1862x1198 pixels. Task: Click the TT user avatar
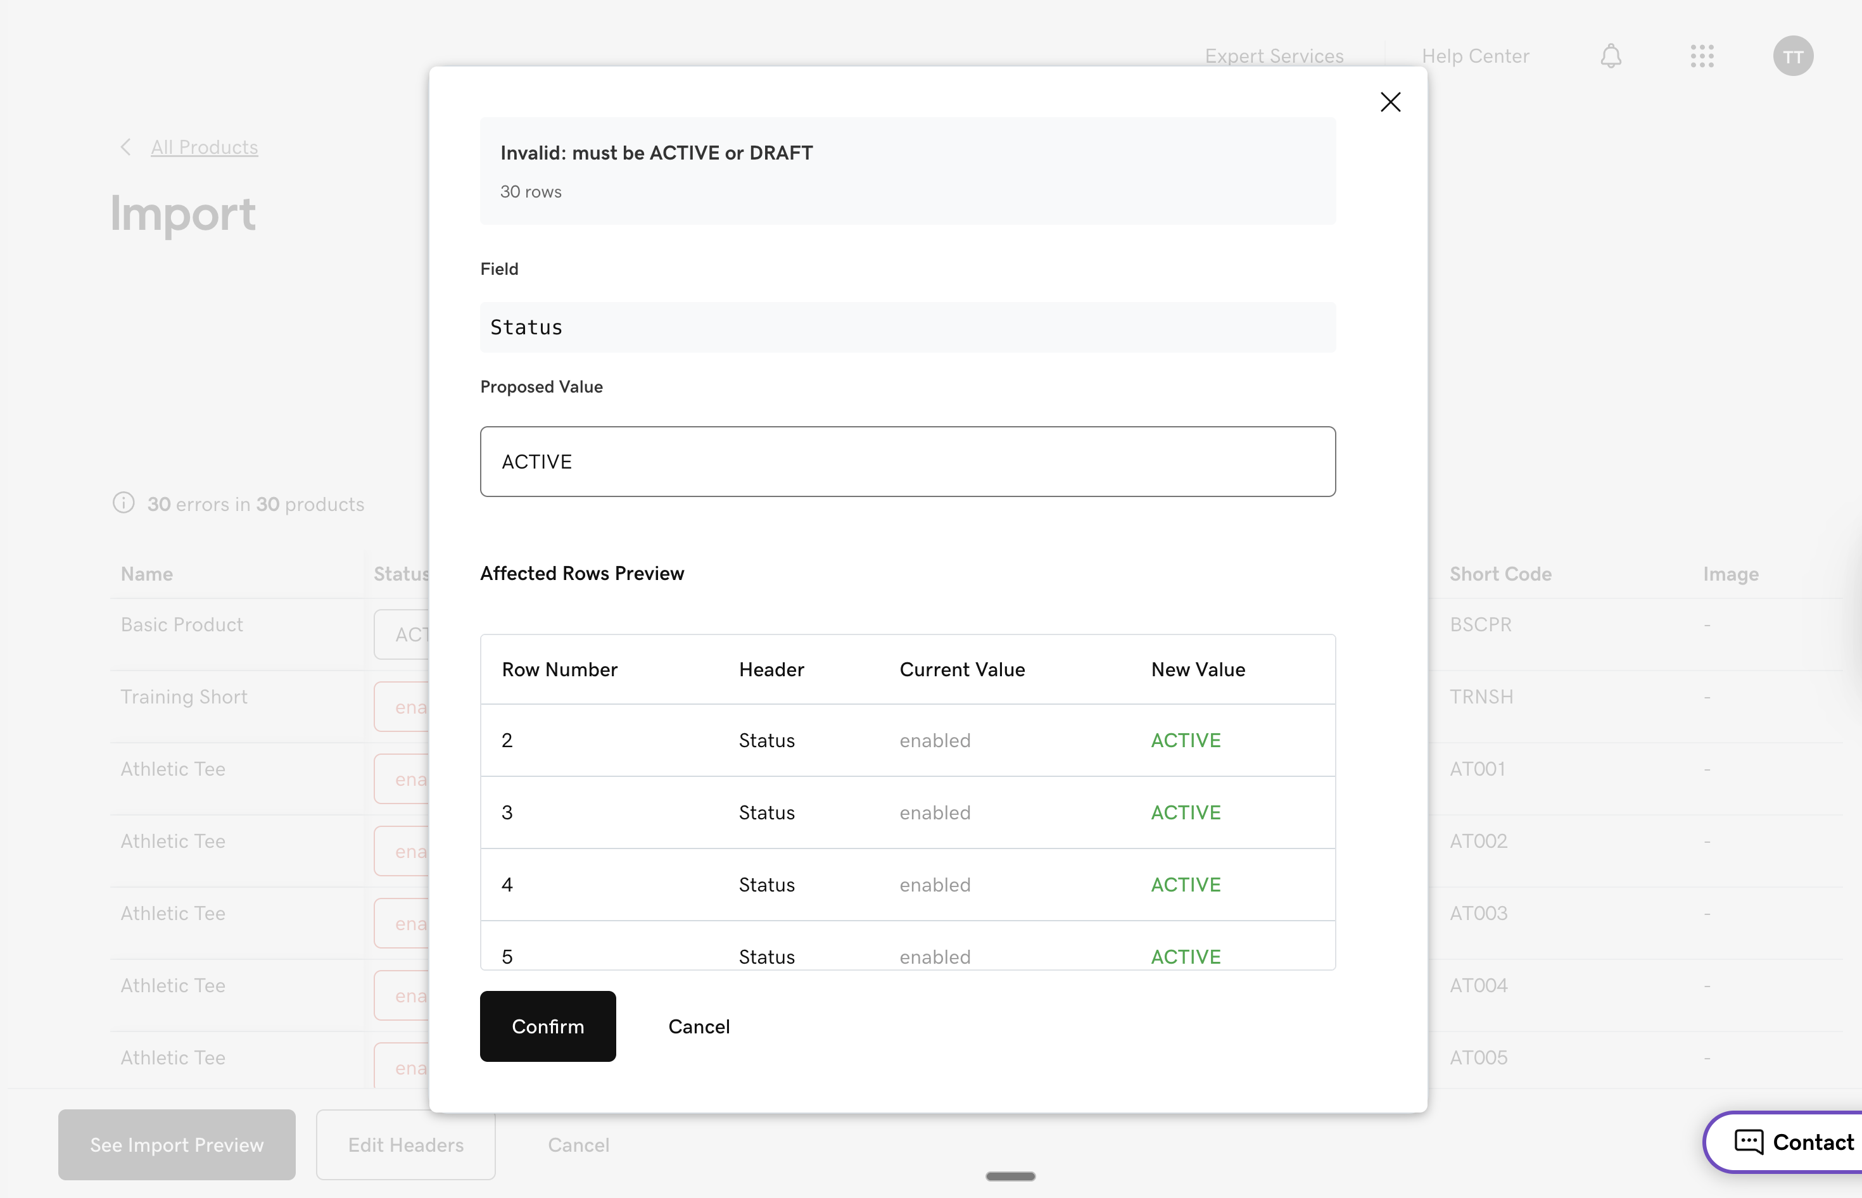pos(1792,56)
